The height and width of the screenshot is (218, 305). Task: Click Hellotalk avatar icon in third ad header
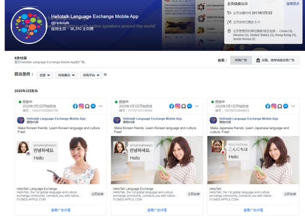[x=213, y=120]
